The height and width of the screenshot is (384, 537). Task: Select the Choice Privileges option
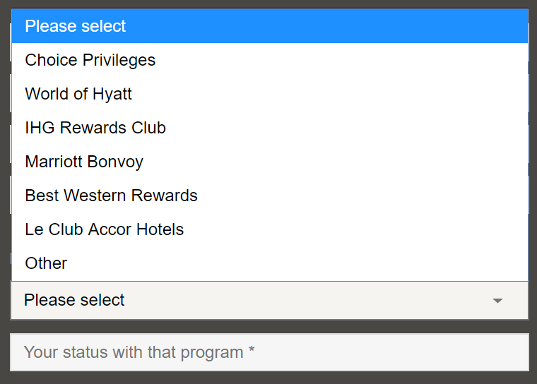tap(90, 60)
